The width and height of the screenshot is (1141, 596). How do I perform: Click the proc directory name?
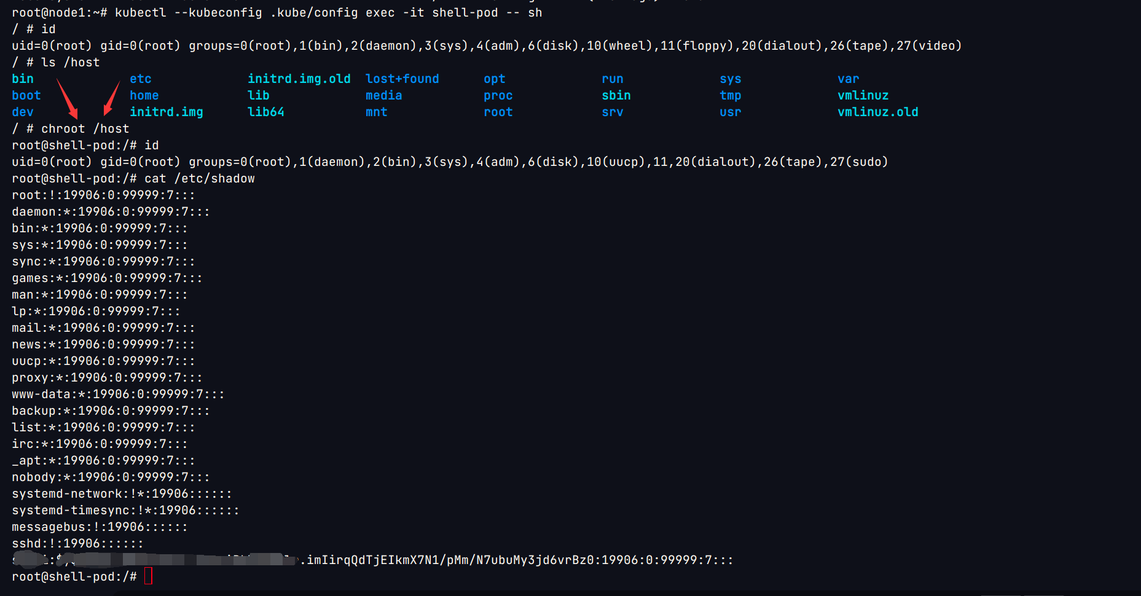tap(498, 95)
